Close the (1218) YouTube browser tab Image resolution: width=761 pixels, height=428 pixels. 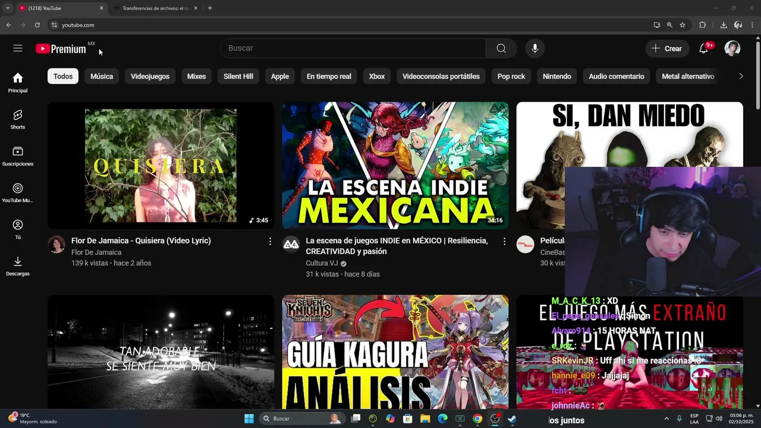(101, 8)
